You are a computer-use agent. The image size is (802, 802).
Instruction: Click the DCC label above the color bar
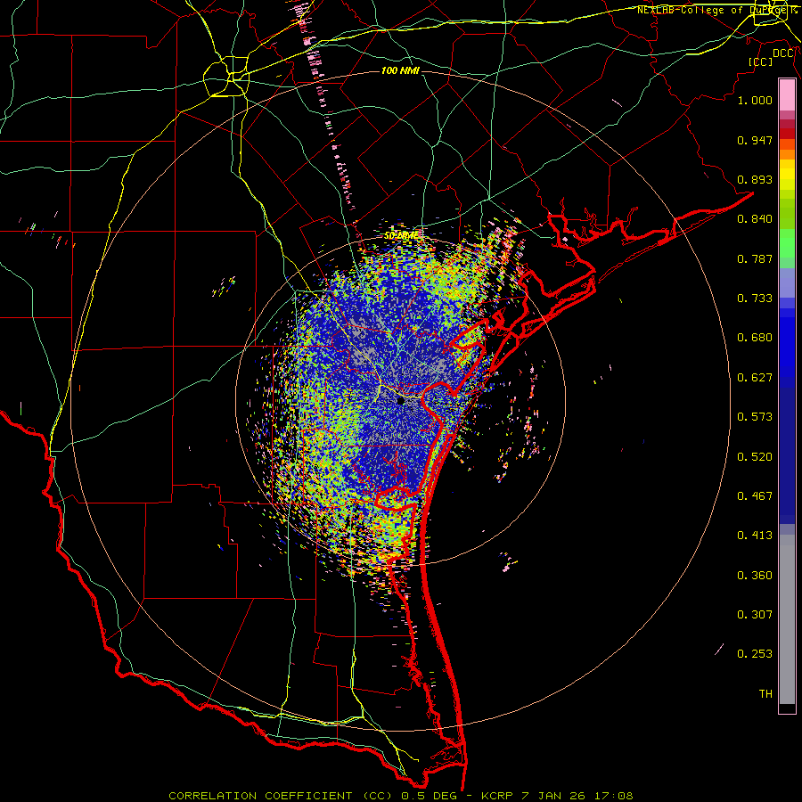point(783,53)
